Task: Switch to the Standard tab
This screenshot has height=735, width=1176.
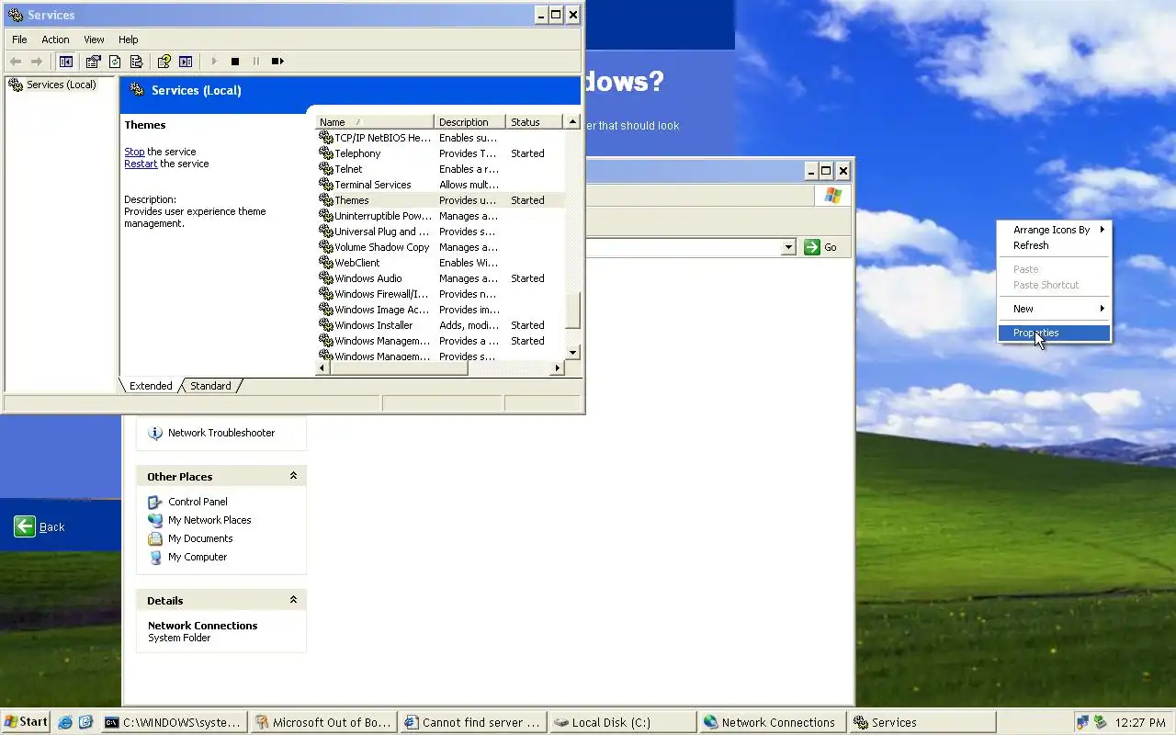Action: 210,386
